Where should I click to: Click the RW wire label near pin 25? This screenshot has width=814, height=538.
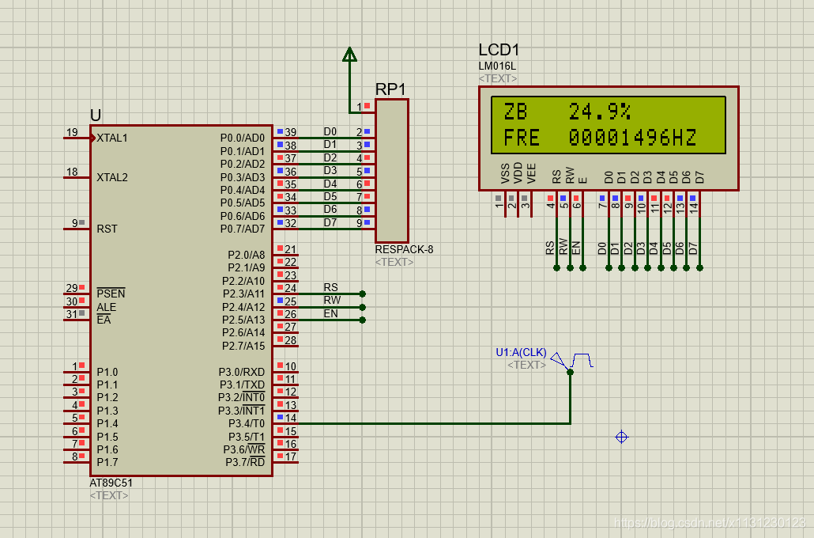tap(332, 300)
